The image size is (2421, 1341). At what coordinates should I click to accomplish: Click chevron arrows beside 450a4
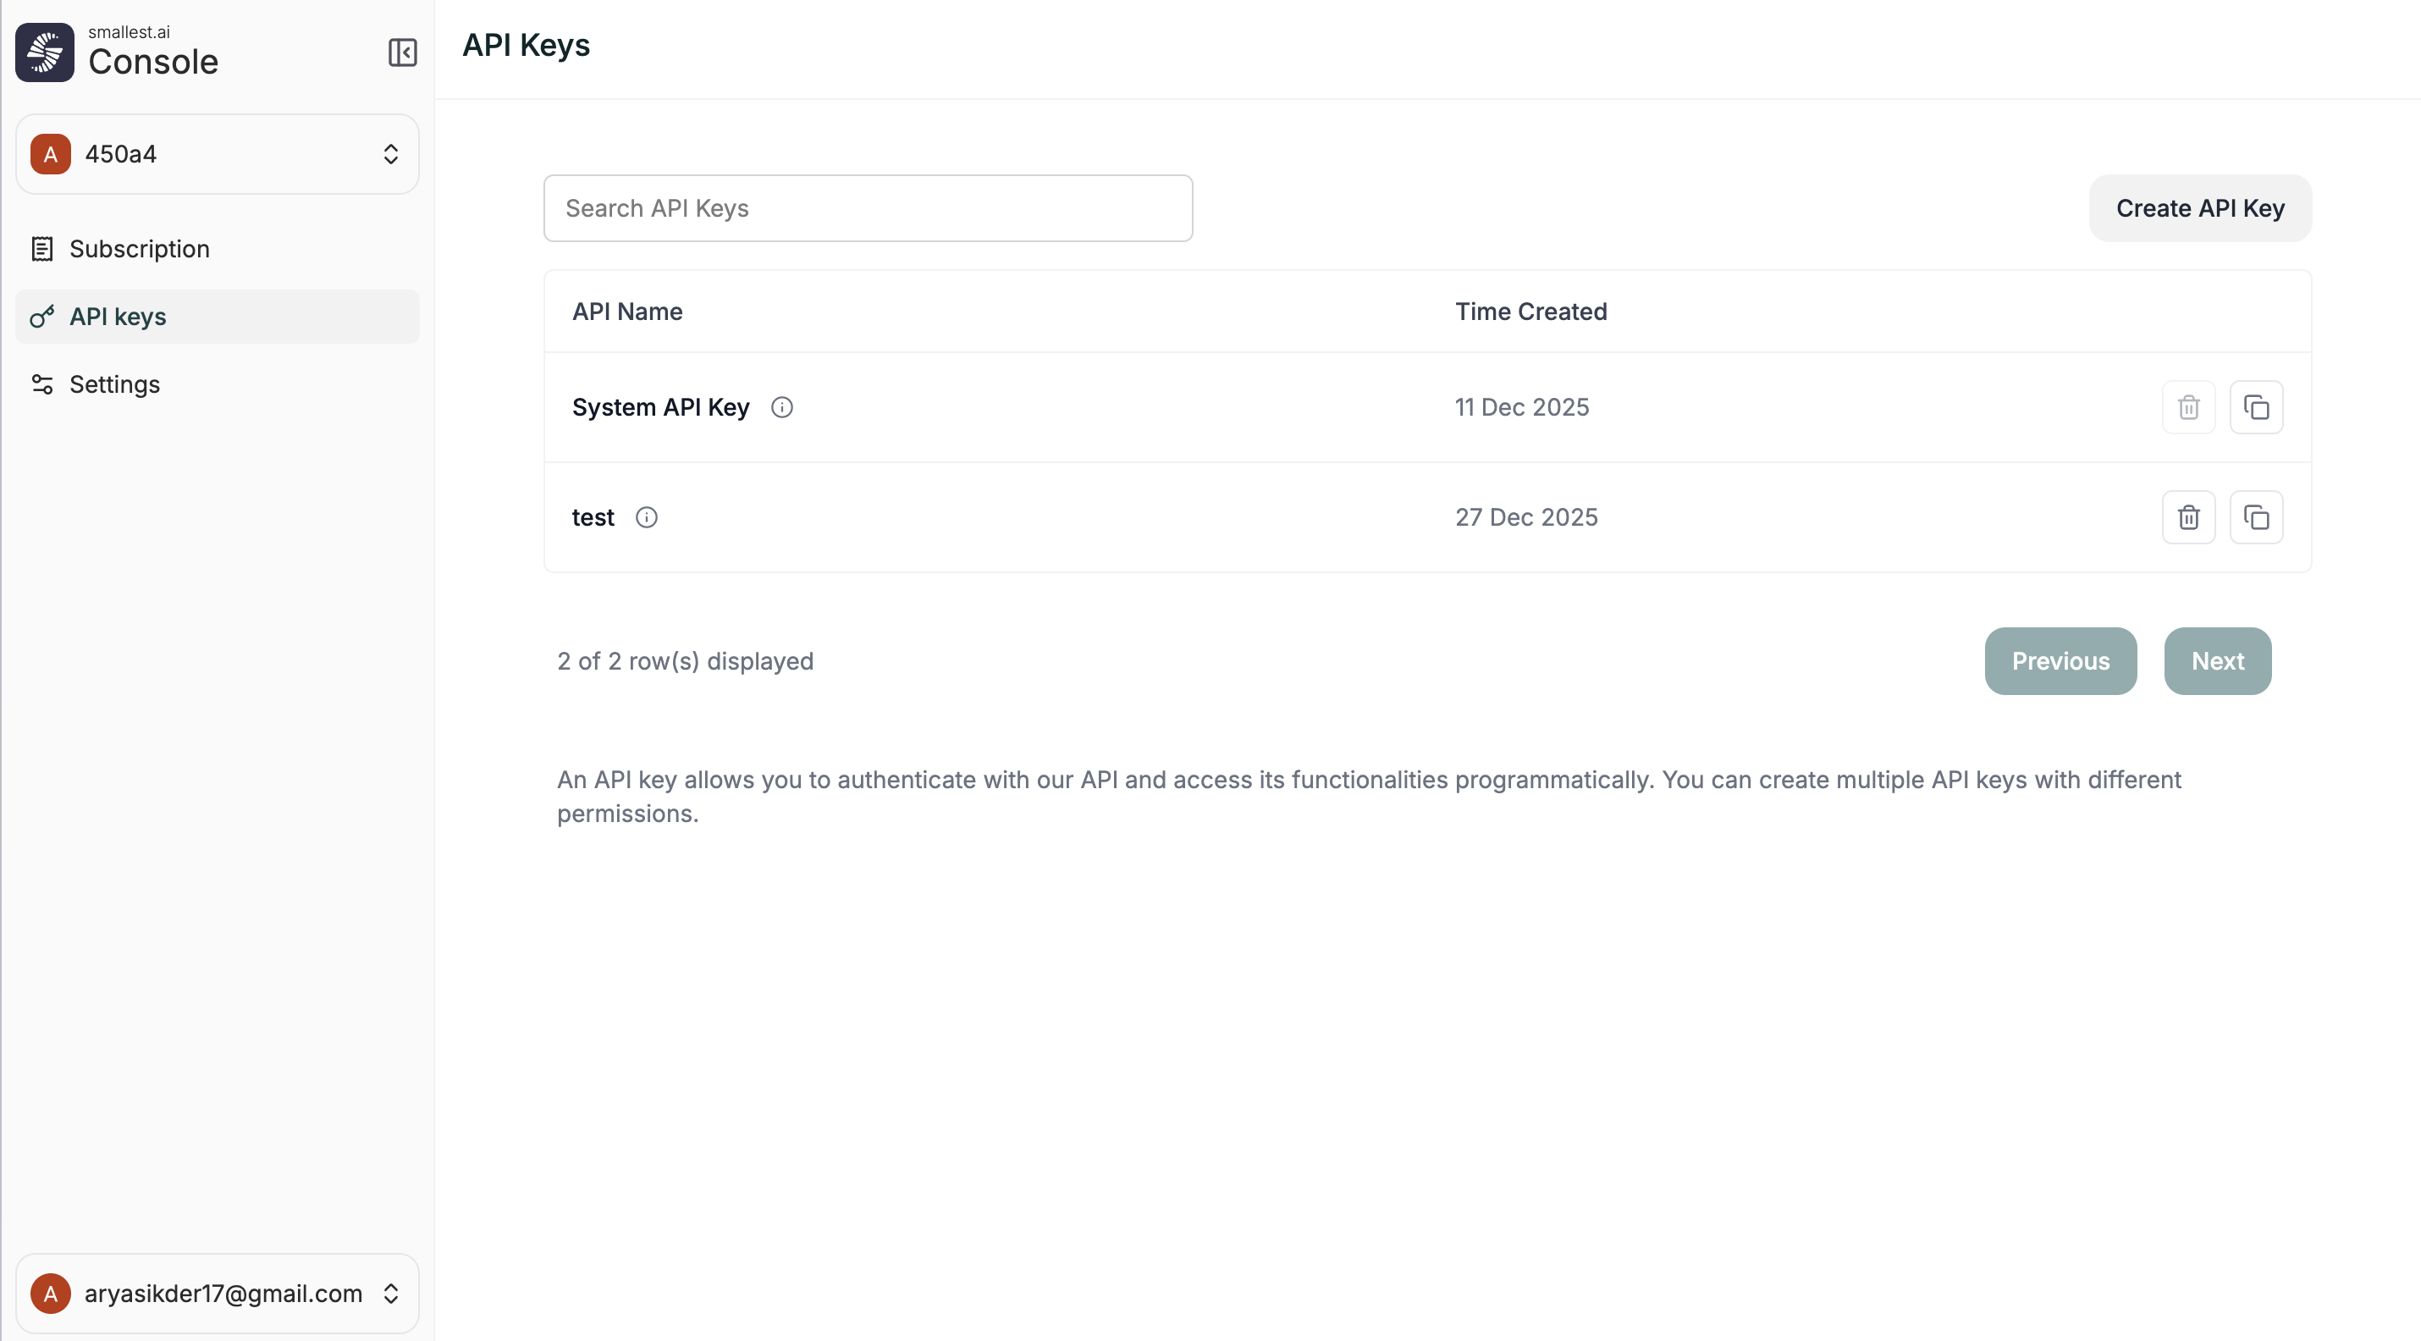point(391,154)
